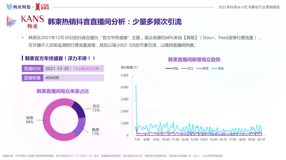Click the donut chart title 韩束直播间观众来源占比
Screen dimensions: 286x160
(63, 91)
